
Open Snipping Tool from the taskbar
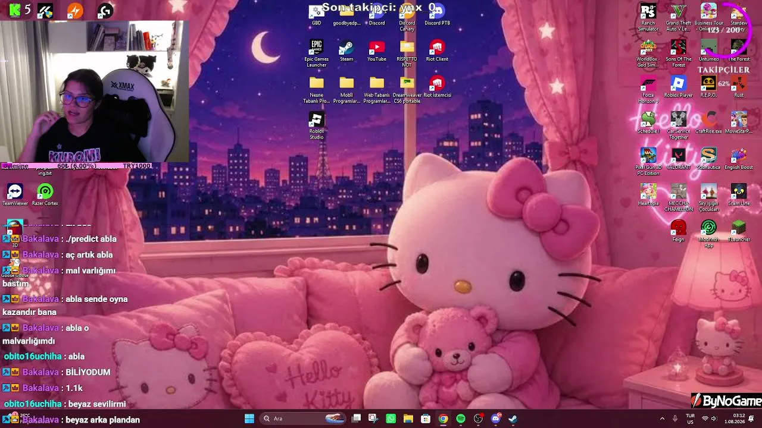click(x=373, y=418)
